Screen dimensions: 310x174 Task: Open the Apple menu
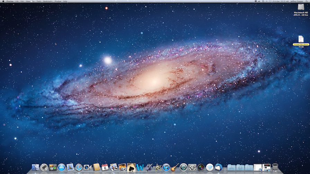[3, 1]
